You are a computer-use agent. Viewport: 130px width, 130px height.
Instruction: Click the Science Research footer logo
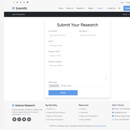pyautogui.click(x=23, y=105)
